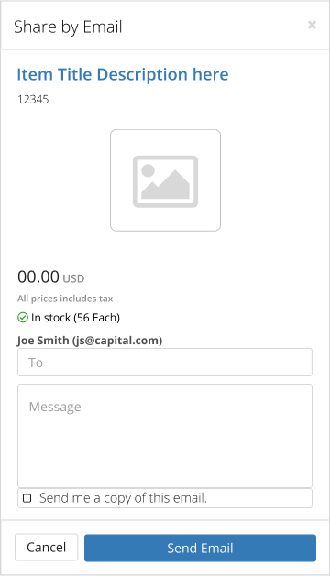
Task: Click the rounded product image thumbnail frame
Action: tap(166, 180)
